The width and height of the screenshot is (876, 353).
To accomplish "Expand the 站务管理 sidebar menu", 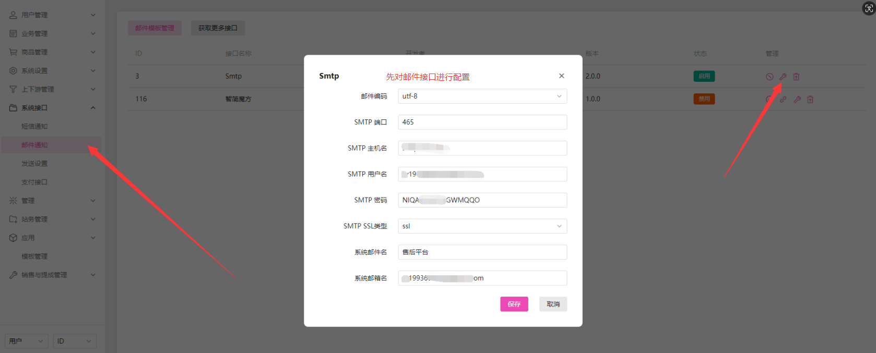I will pyautogui.click(x=52, y=219).
